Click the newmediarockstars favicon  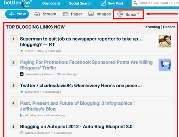tap(22, 74)
